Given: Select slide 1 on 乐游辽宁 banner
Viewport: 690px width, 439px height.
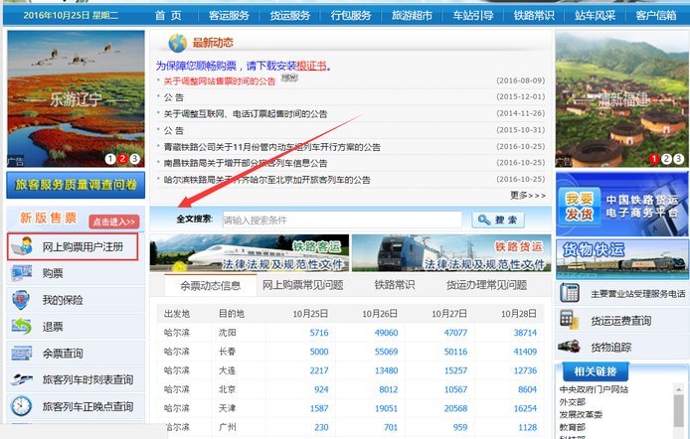Looking at the screenshot, I should [110, 159].
